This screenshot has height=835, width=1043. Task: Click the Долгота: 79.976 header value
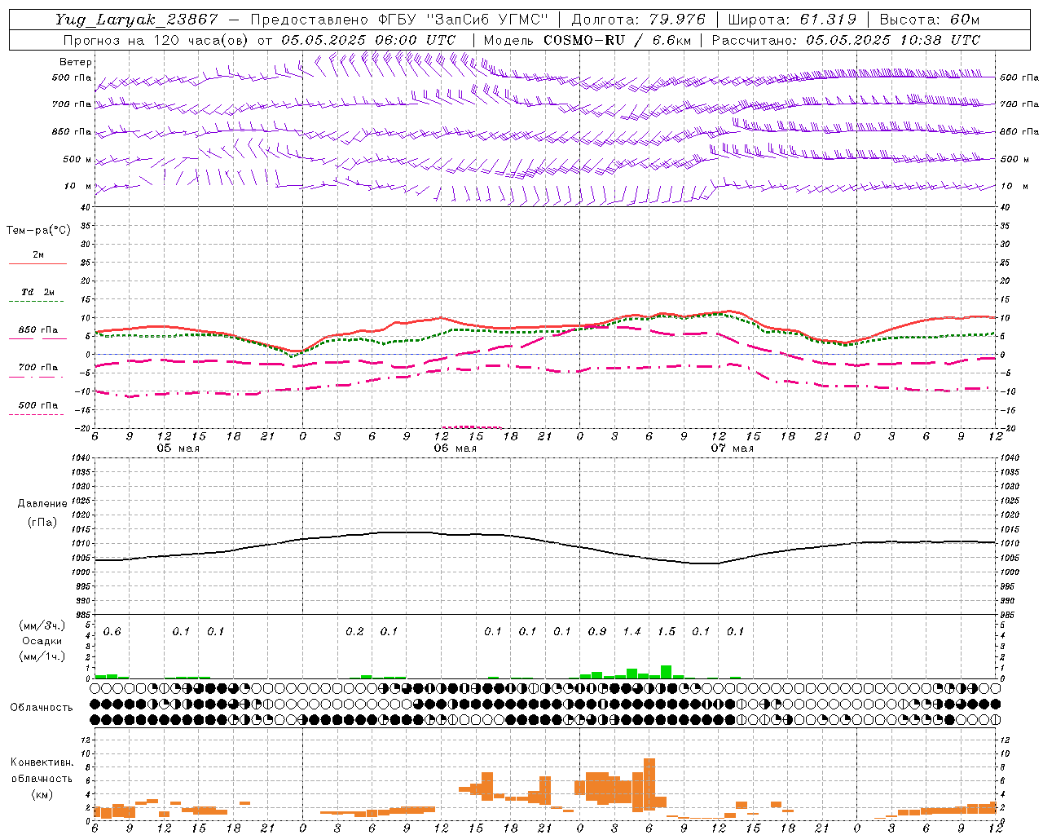point(639,20)
